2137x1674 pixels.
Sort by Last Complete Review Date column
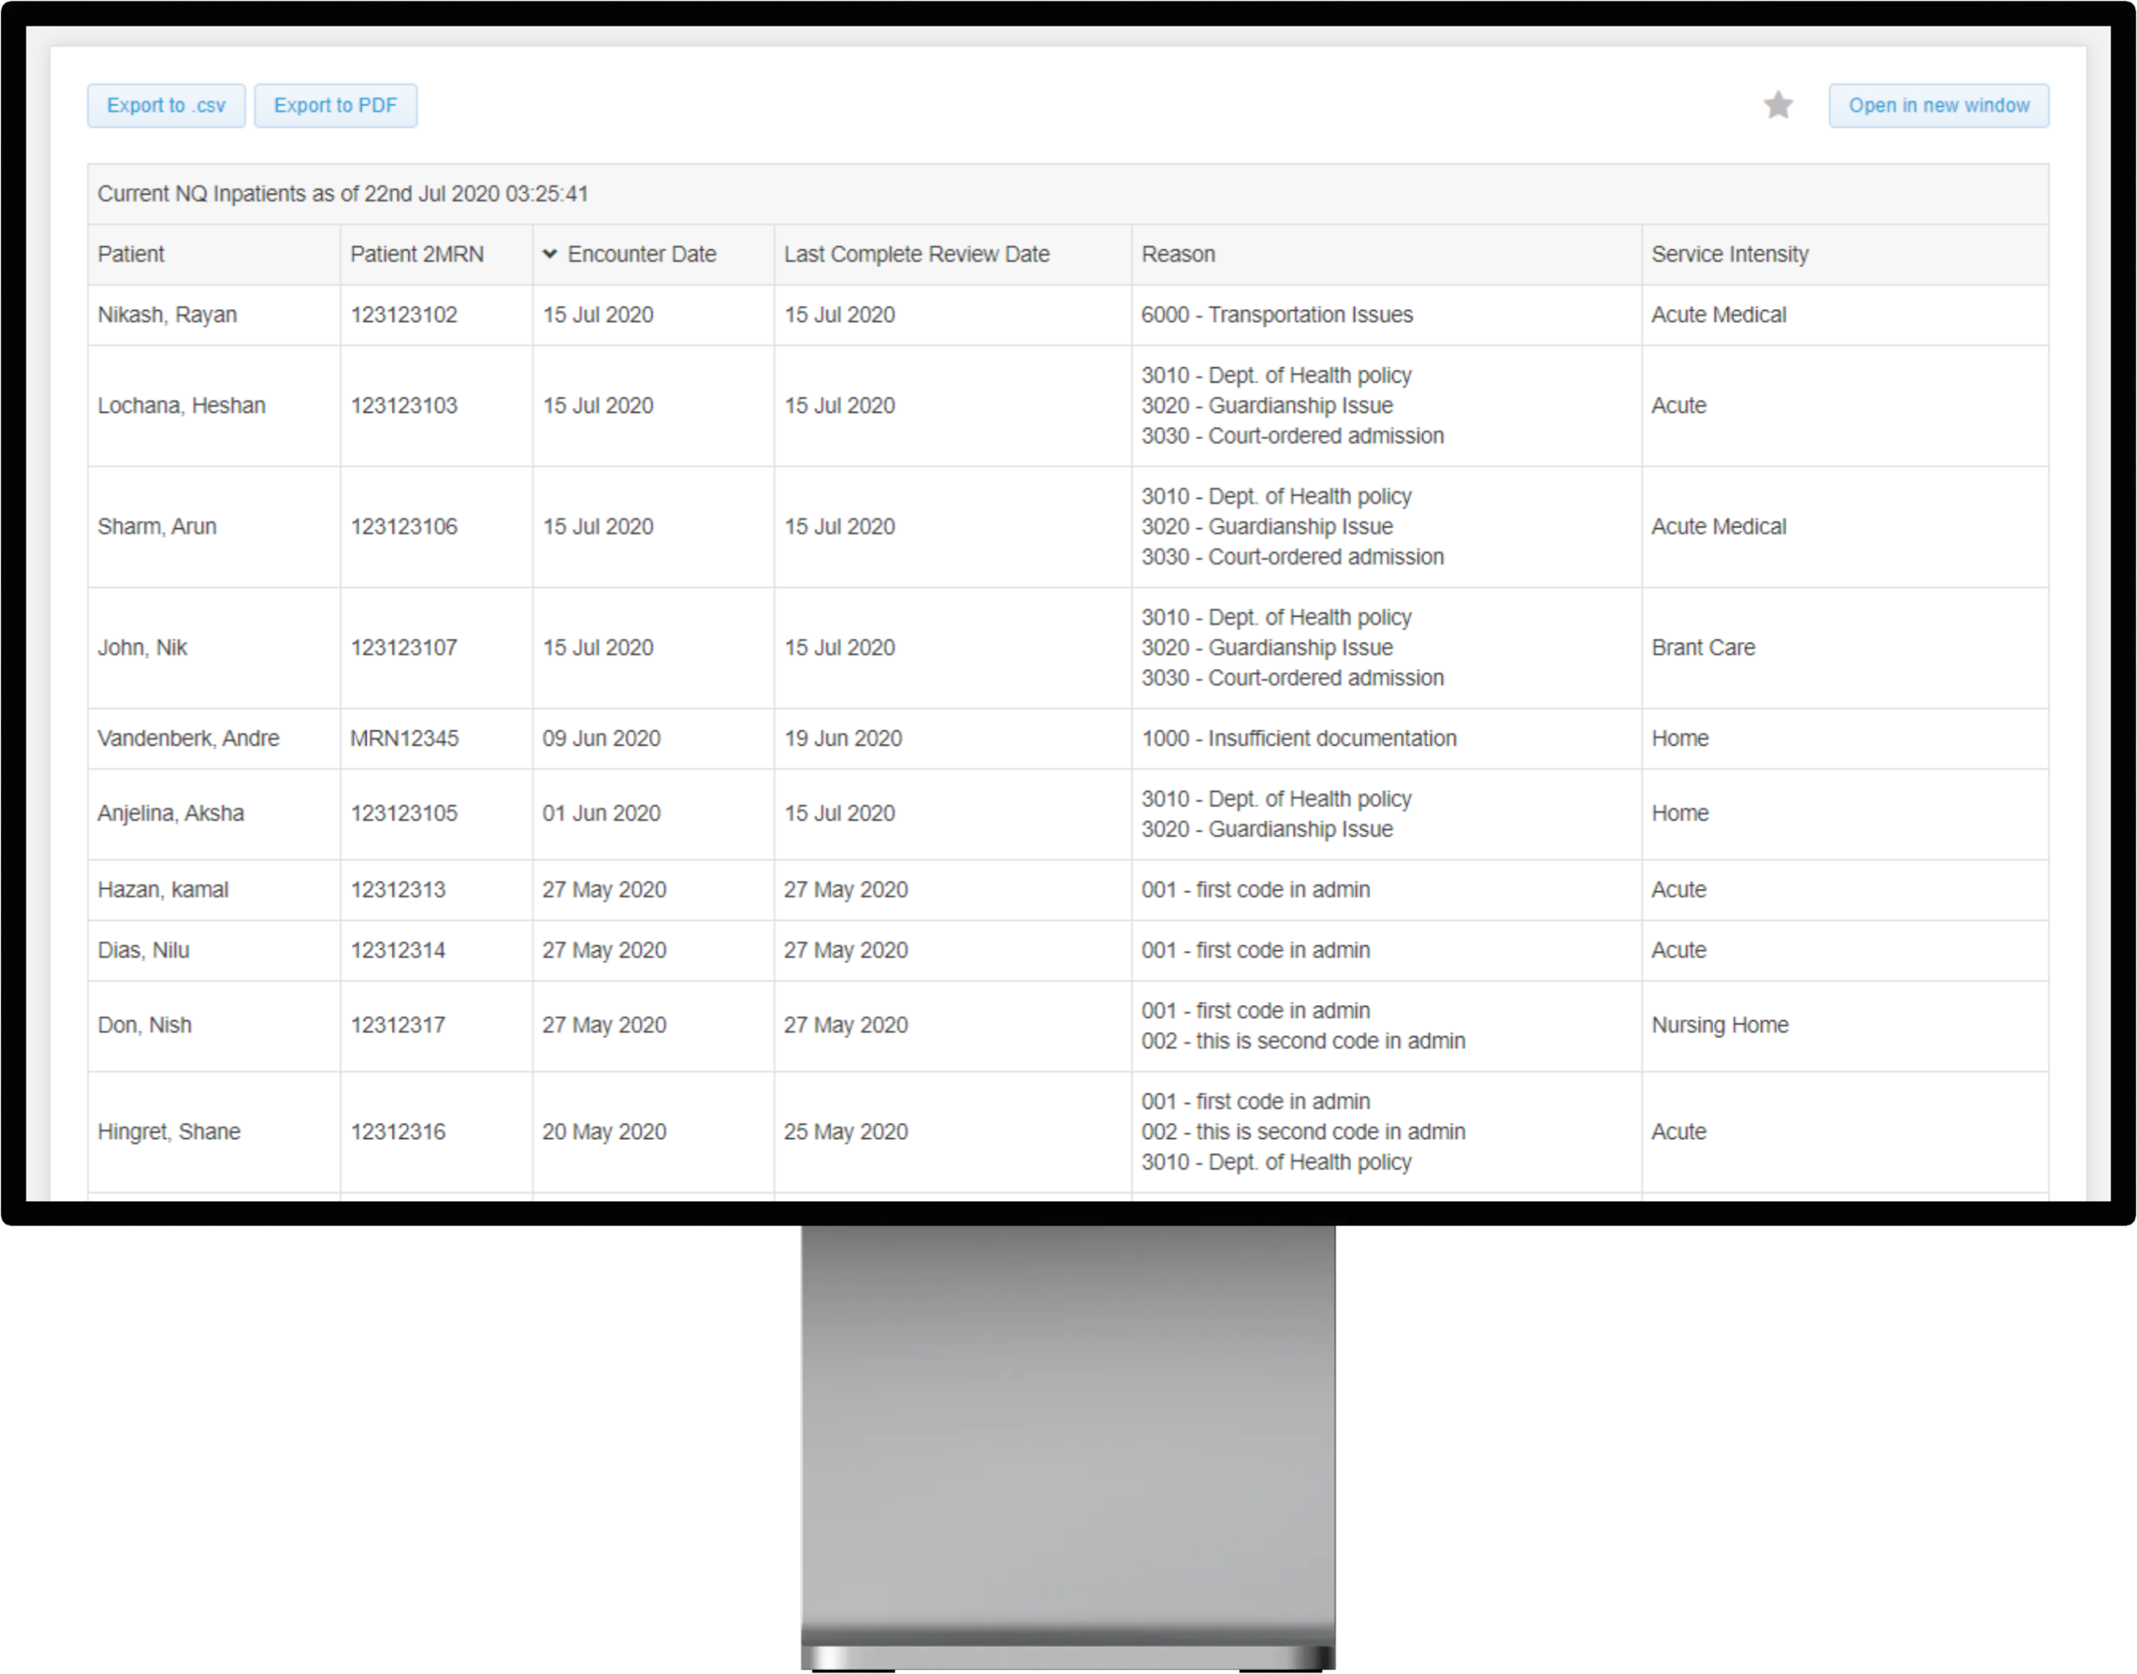point(915,253)
